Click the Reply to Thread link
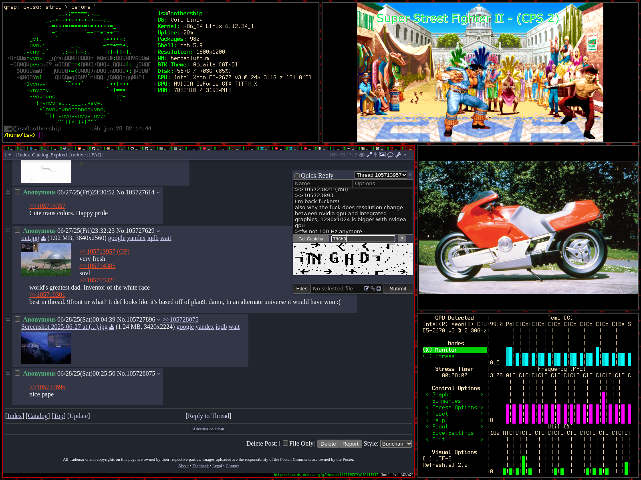This screenshot has width=641, height=480. pyautogui.click(x=208, y=416)
